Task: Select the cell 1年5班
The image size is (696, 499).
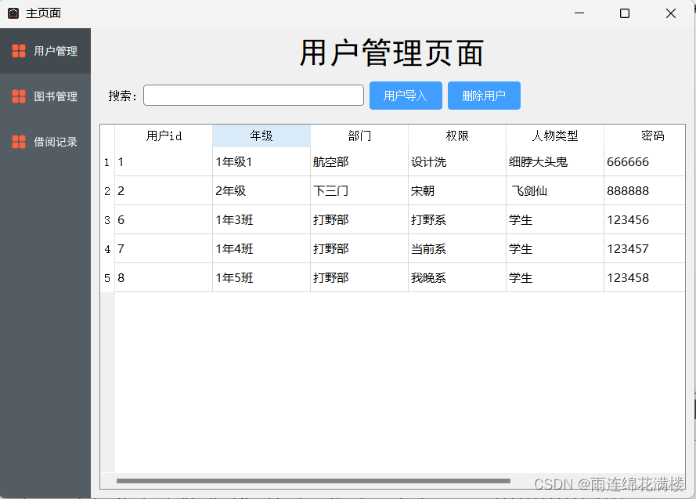Action: click(261, 278)
